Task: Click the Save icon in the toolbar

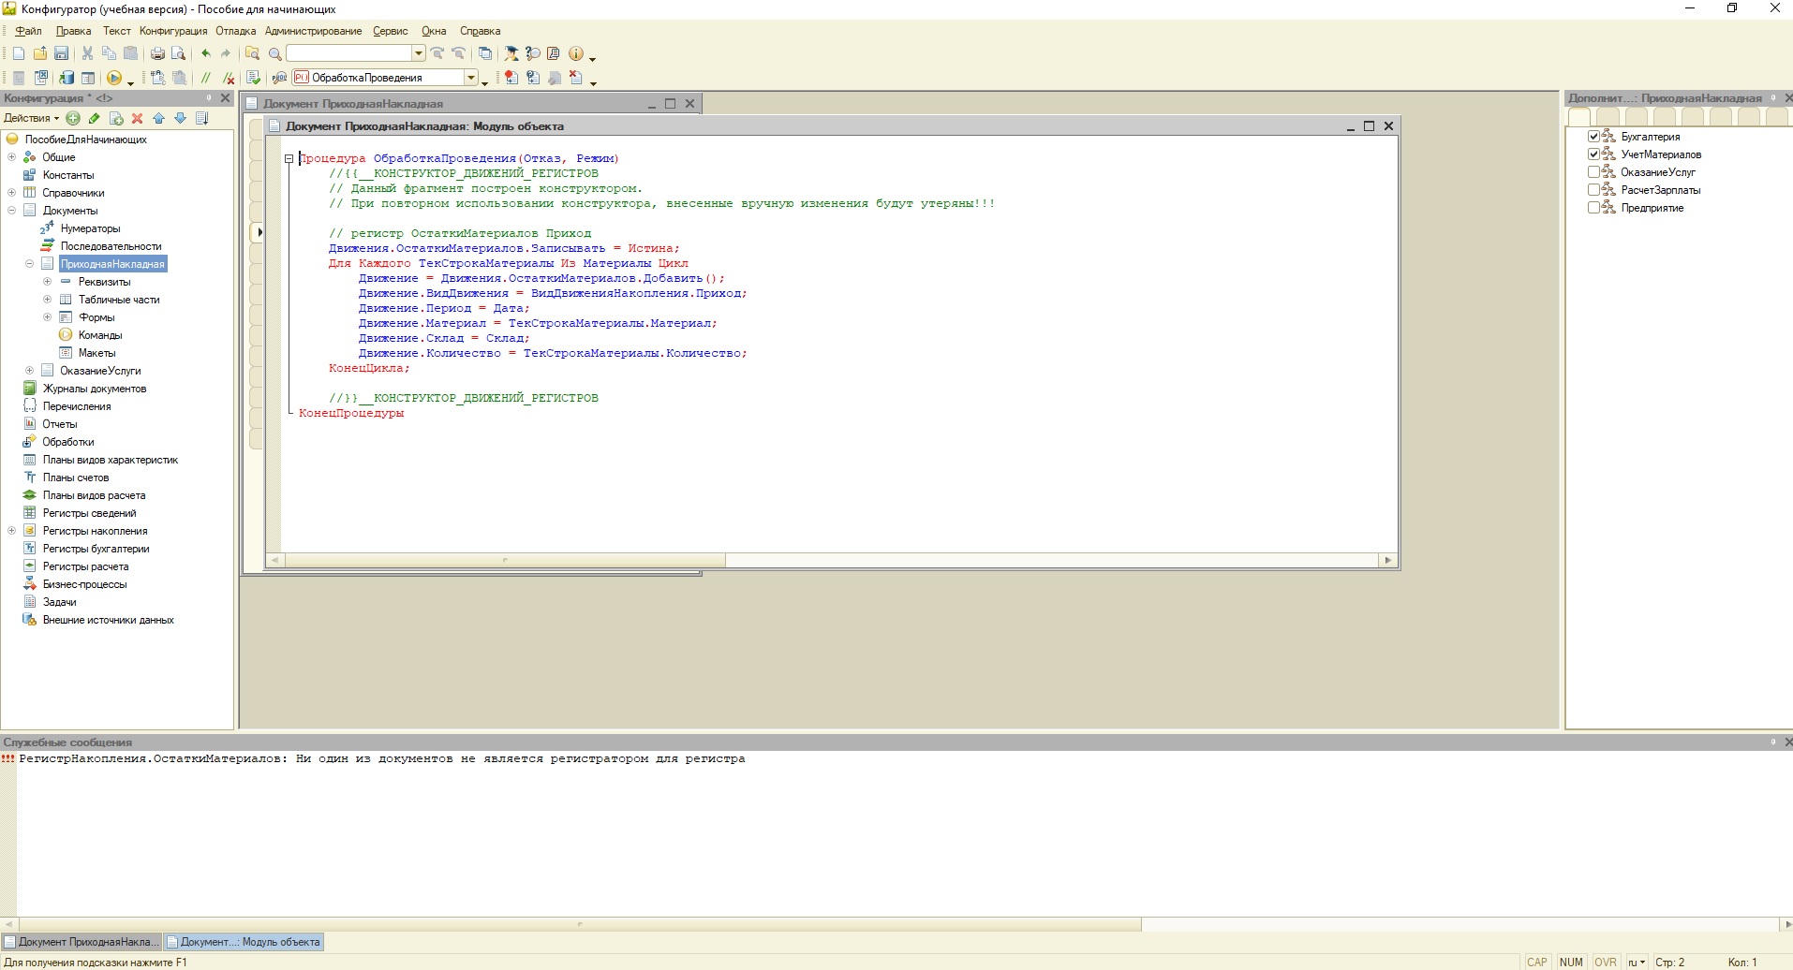Action: [62, 53]
